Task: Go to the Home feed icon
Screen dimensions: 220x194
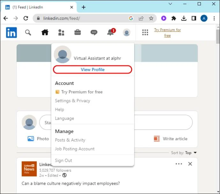Action: tap(45, 33)
